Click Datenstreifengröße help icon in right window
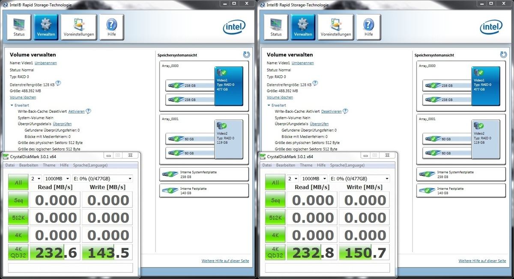Screen dimensions: 514x279 315,84
